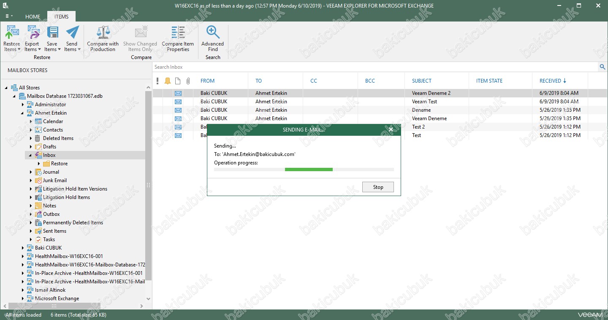Viewport: 608px width, 320px height.
Task: Open the application menu dropdown left of HOME
Action: (9, 16)
